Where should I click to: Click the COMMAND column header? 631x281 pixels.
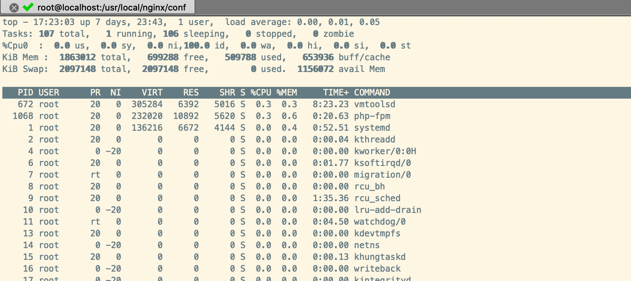click(x=372, y=93)
